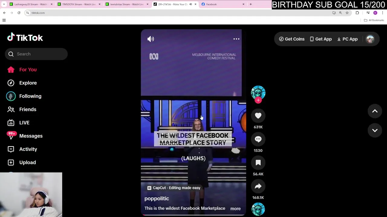Click the install app icon in address bar
Viewport: 387px width, 217px height.
coord(334,13)
